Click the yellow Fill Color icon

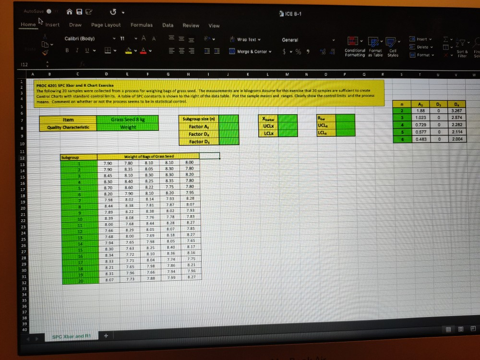[128, 50]
